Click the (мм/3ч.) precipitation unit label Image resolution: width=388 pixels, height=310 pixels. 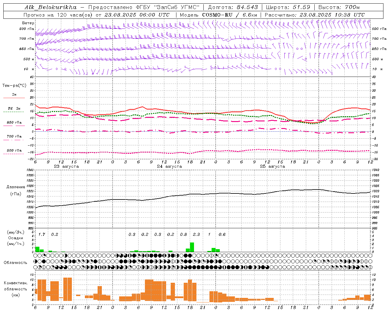15,232
